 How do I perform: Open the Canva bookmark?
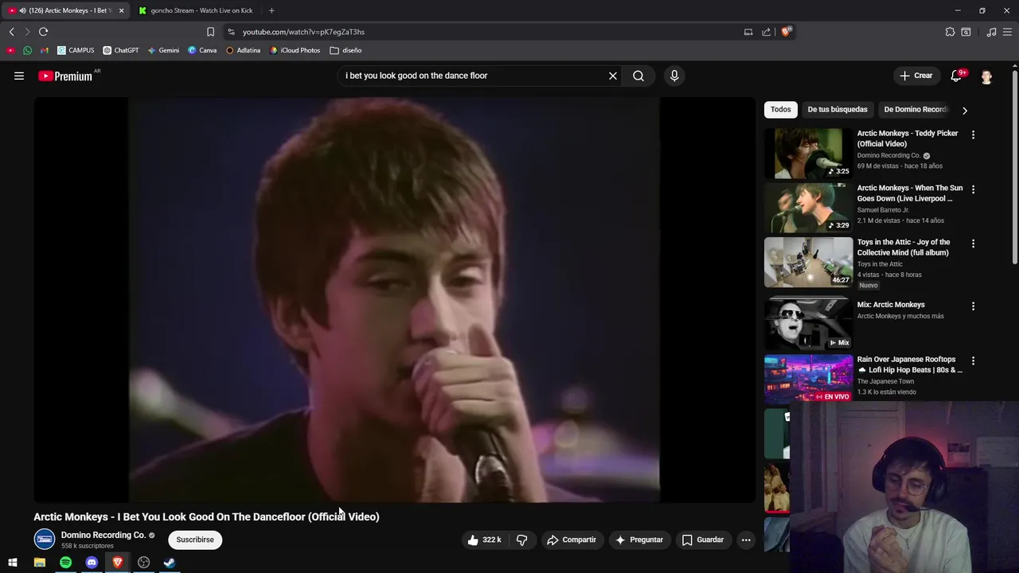(x=202, y=50)
